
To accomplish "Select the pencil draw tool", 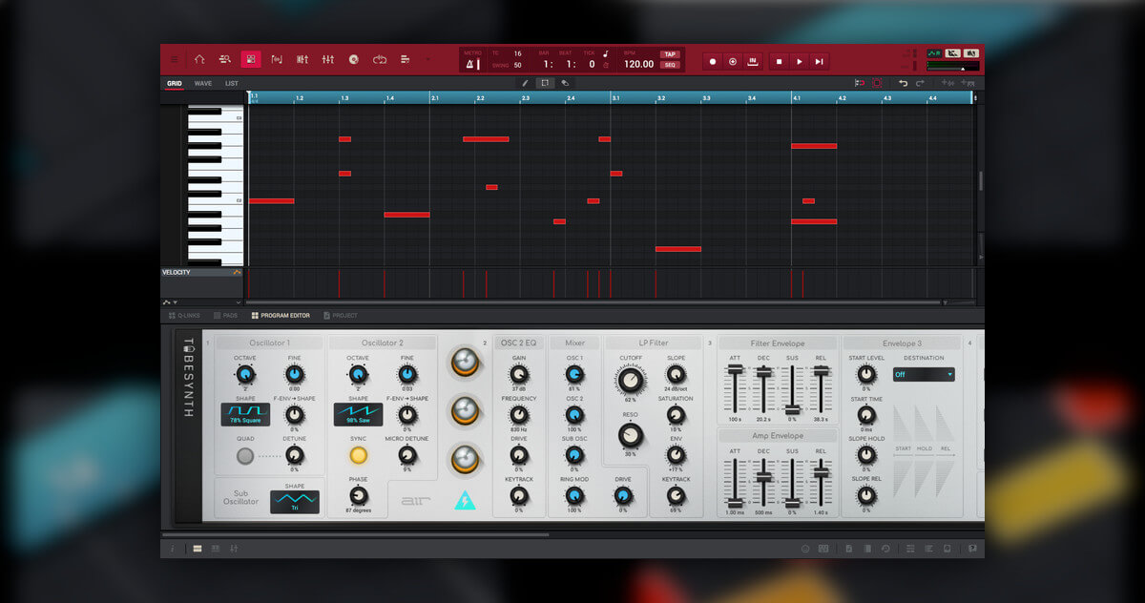I will click(x=525, y=83).
